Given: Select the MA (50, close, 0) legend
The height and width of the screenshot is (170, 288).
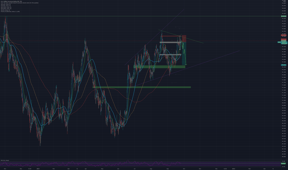Looking at the screenshot, I should (6, 6).
